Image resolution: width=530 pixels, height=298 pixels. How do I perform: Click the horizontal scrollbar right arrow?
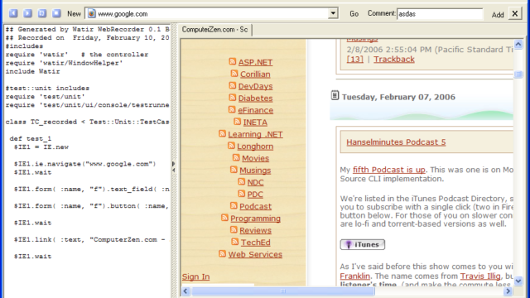click(508, 291)
